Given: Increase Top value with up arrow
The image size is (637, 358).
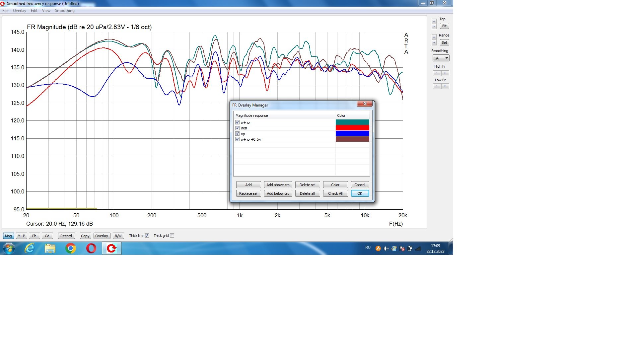Looking at the screenshot, I should point(434,21).
